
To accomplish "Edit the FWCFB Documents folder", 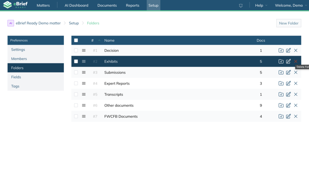I will point(288,116).
